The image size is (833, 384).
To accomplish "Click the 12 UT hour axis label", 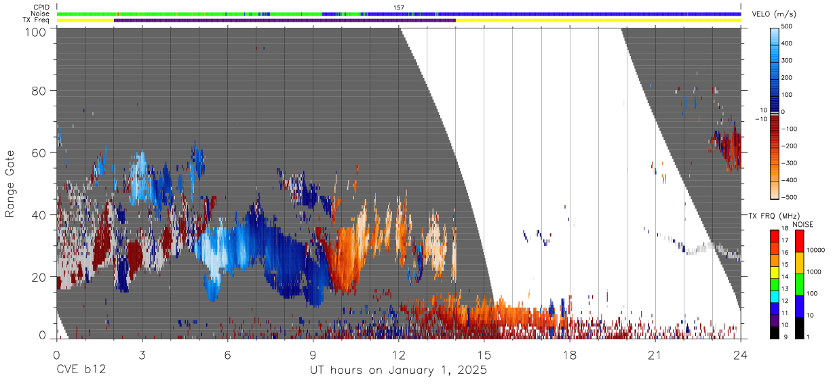I will 399,354.
